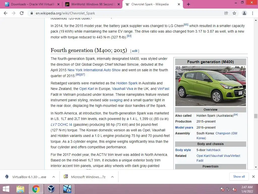
Task: View site info lock icon
Action: click(32, 13)
